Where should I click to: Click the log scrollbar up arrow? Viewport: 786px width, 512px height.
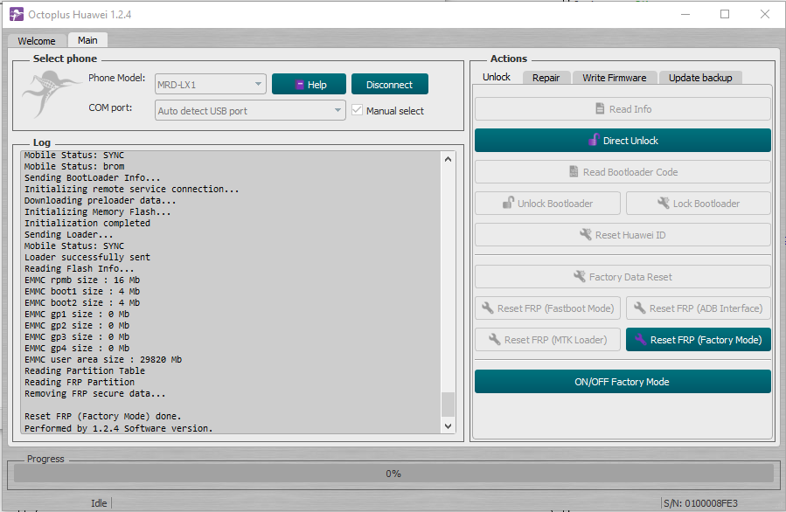point(449,159)
